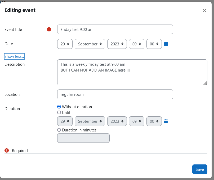This screenshot has height=180, width=214.
Task: Open the event minute dropdown showing 00
Action: point(154,44)
